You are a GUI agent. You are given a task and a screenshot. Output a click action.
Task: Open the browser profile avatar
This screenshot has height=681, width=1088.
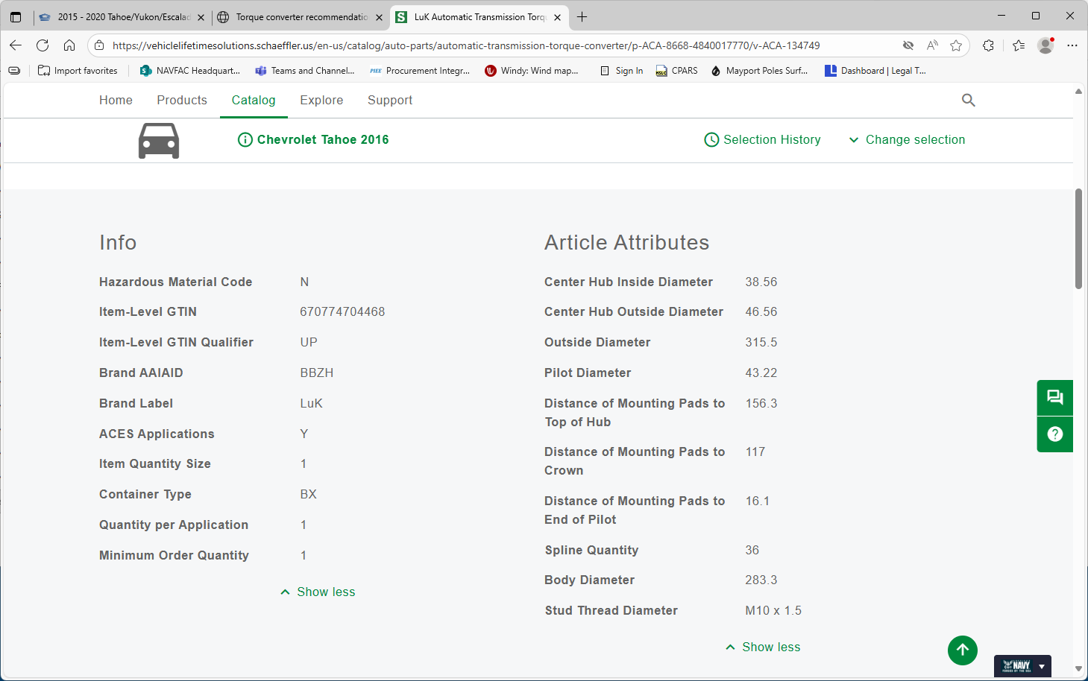1045,45
